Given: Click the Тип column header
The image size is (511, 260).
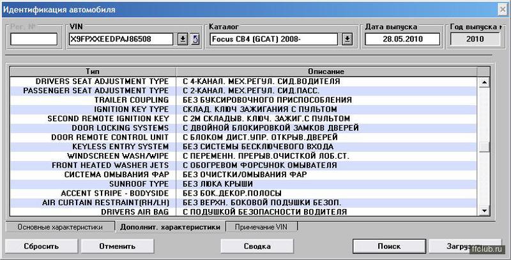Looking at the screenshot, I should [93, 71].
